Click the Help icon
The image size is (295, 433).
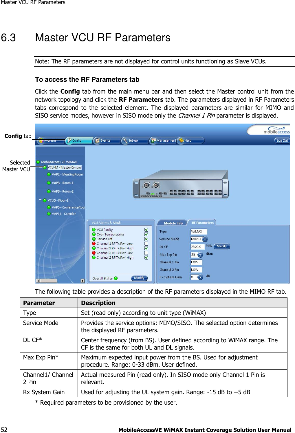[x=182, y=140]
